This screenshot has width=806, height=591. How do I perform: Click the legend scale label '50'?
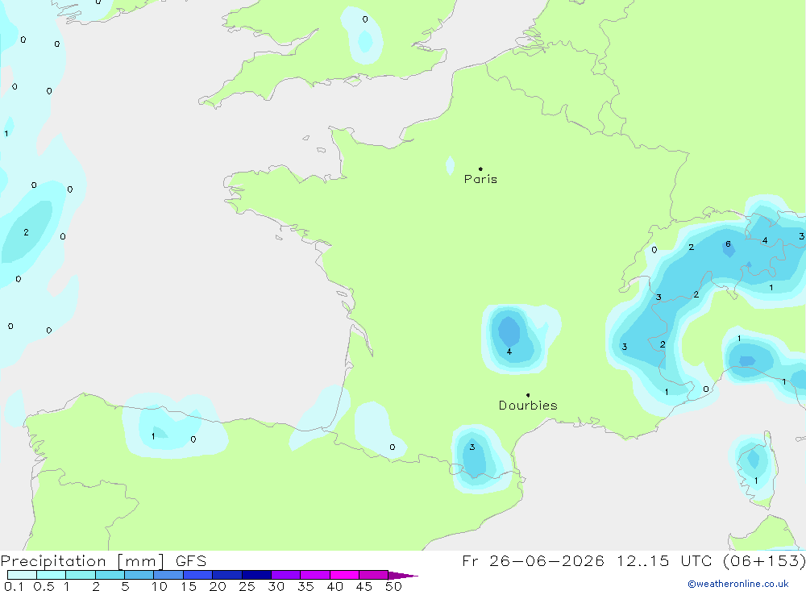[393, 586]
